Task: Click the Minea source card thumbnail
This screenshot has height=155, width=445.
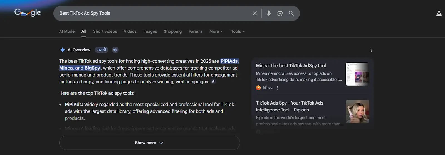Action: pyautogui.click(x=357, y=74)
